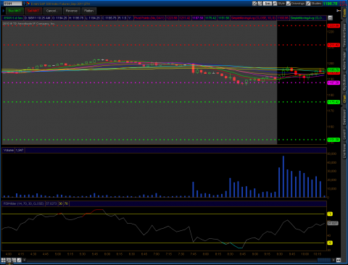Image resolution: width=348 pixels, height=265 pixels.
Task: Click the Volume study label
Action: click(9, 150)
